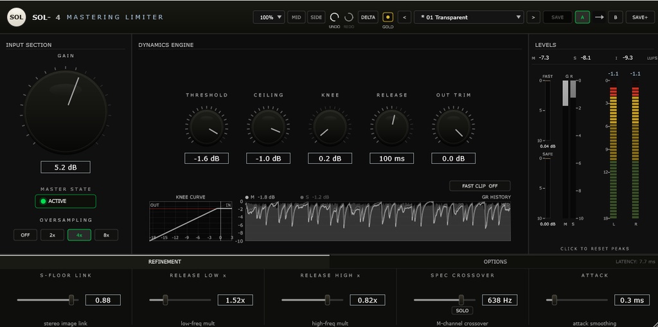The image size is (658, 327).
Task: Click the OUT TRIM knob
Action: pos(453,127)
